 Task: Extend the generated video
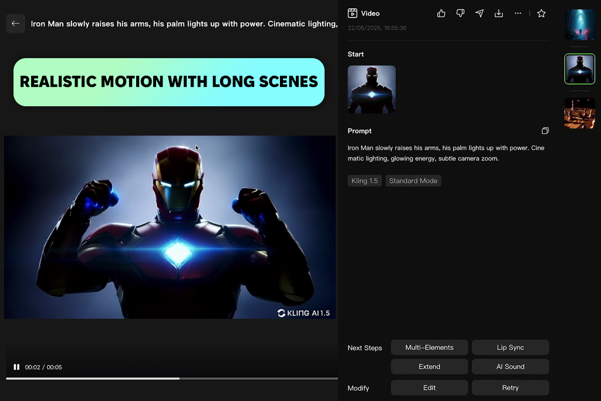point(429,366)
